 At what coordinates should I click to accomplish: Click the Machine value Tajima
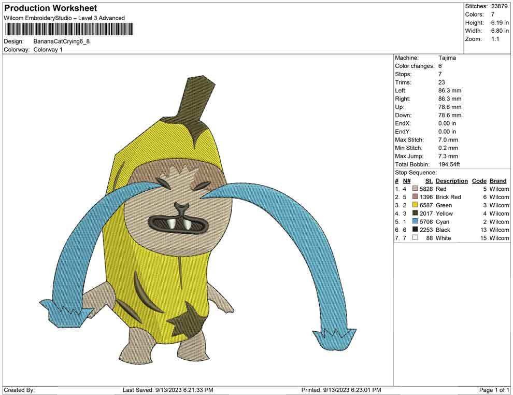(x=447, y=58)
